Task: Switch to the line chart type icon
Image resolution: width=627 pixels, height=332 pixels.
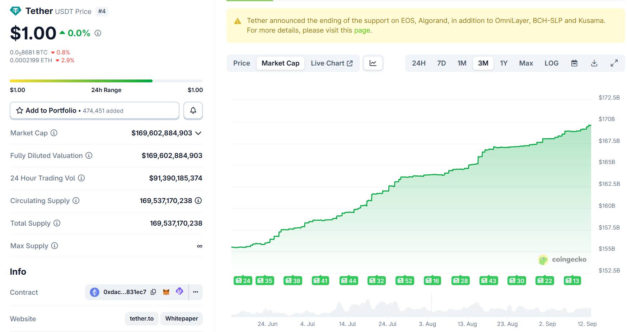Action: 373,63
